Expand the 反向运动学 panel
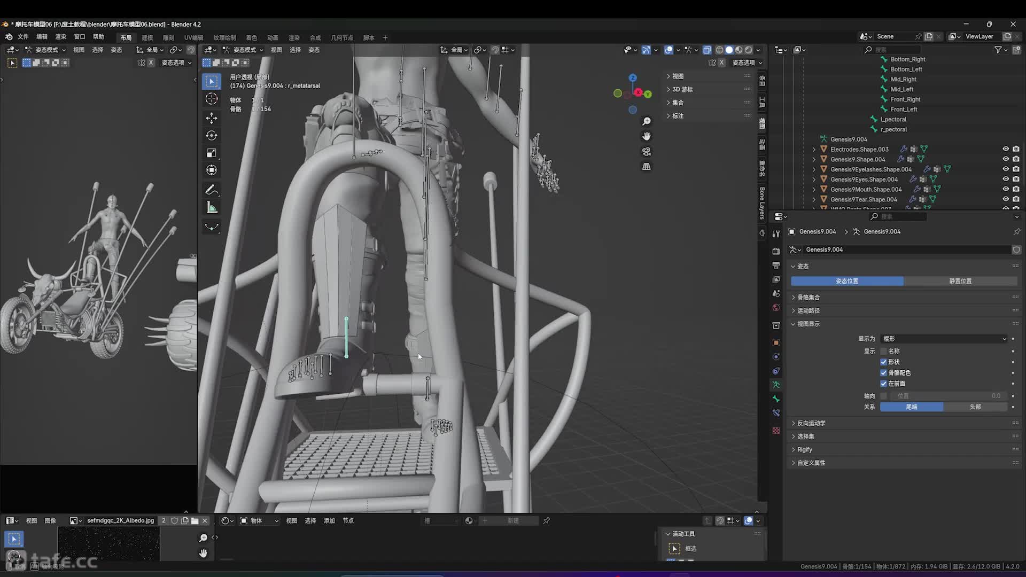This screenshot has width=1026, height=577. [x=811, y=423]
